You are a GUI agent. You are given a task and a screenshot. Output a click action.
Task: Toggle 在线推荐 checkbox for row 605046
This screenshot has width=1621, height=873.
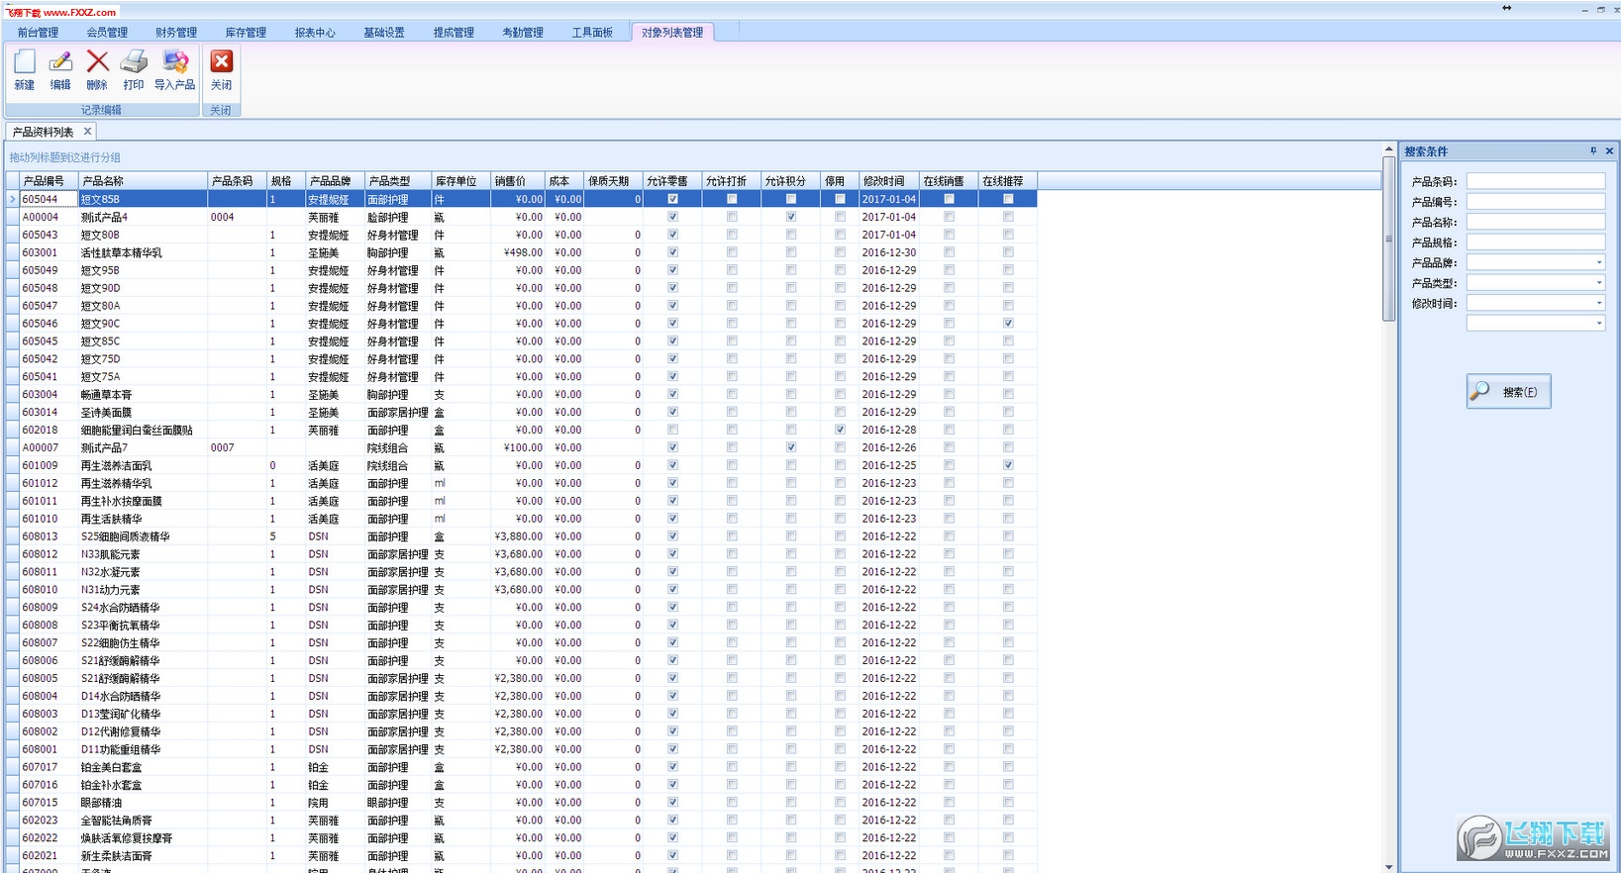coord(1008,324)
